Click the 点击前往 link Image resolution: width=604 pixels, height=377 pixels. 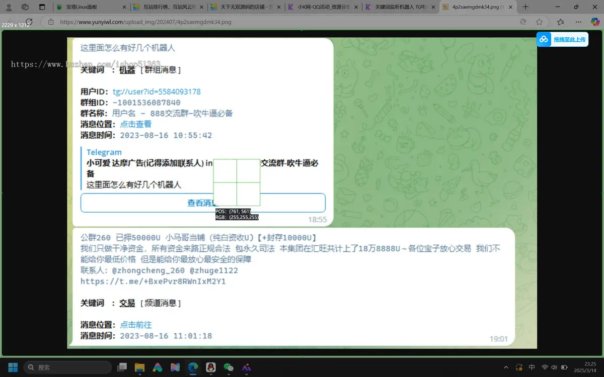point(135,325)
